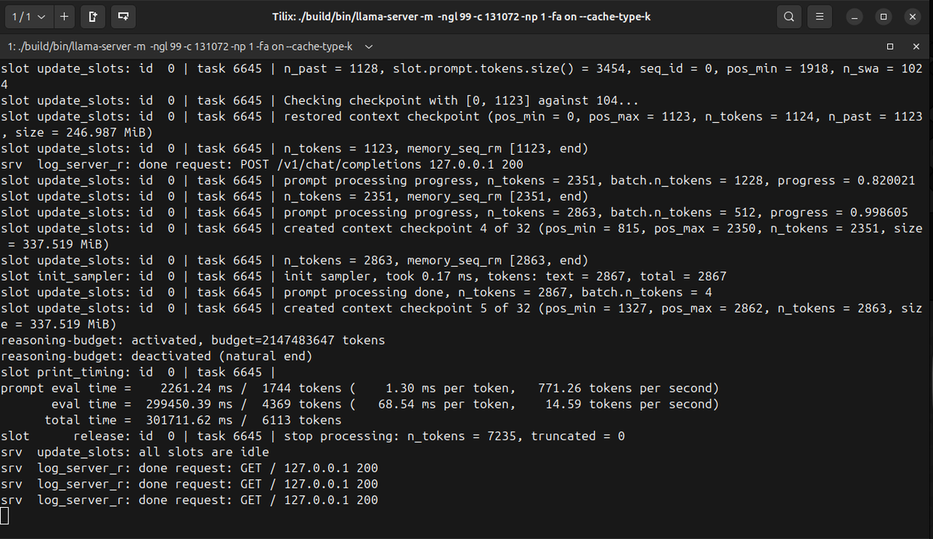Click '771.26 tokens per second' value
933x539 pixels.
(x=625, y=387)
